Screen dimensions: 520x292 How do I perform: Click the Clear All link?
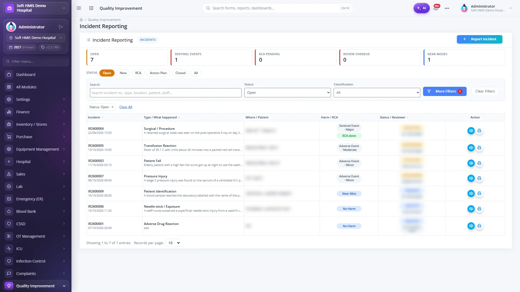(x=126, y=107)
